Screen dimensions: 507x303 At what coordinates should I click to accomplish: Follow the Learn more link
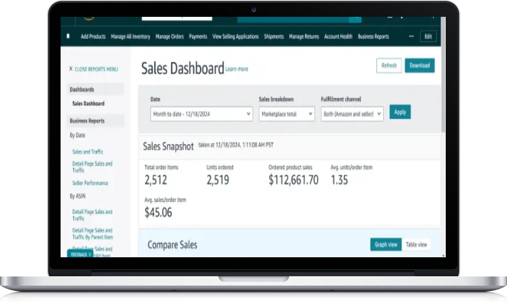(237, 69)
